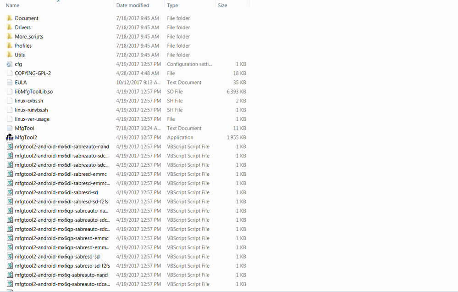Click the '6,393 KB' size cell

click(236, 91)
